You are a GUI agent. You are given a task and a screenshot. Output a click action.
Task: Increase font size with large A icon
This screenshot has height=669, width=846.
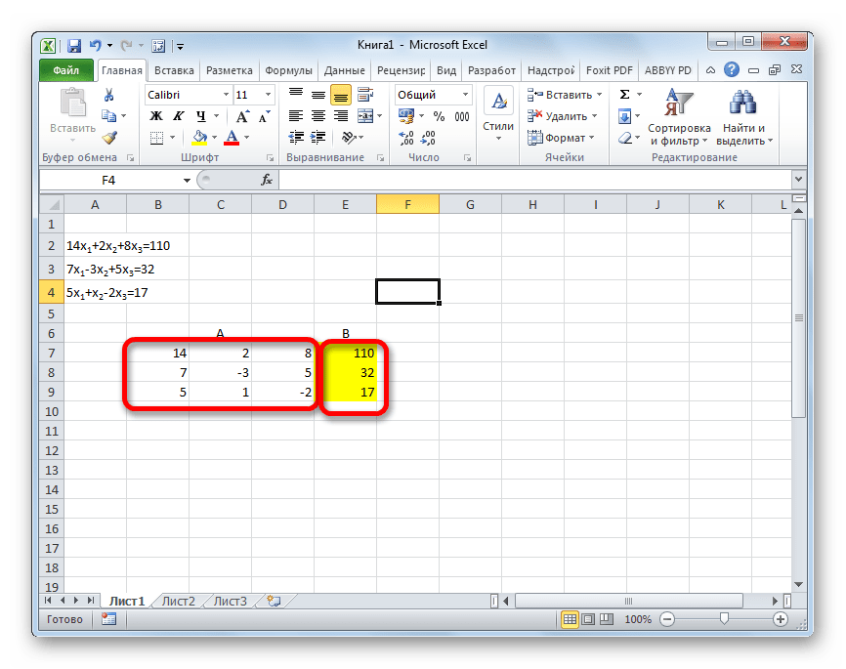tap(242, 116)
